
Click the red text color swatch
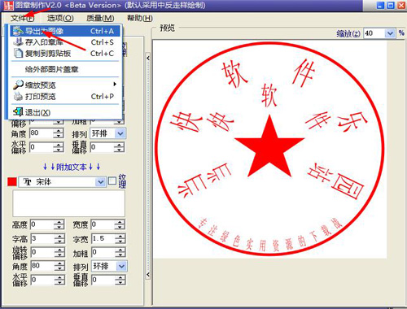12,181
